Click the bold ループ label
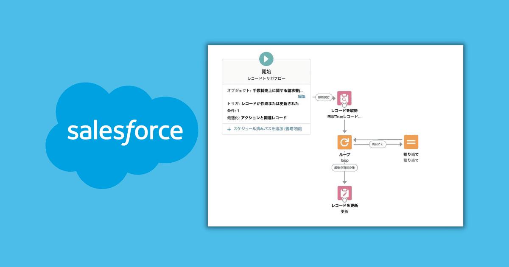 click(x=344, y=155)
